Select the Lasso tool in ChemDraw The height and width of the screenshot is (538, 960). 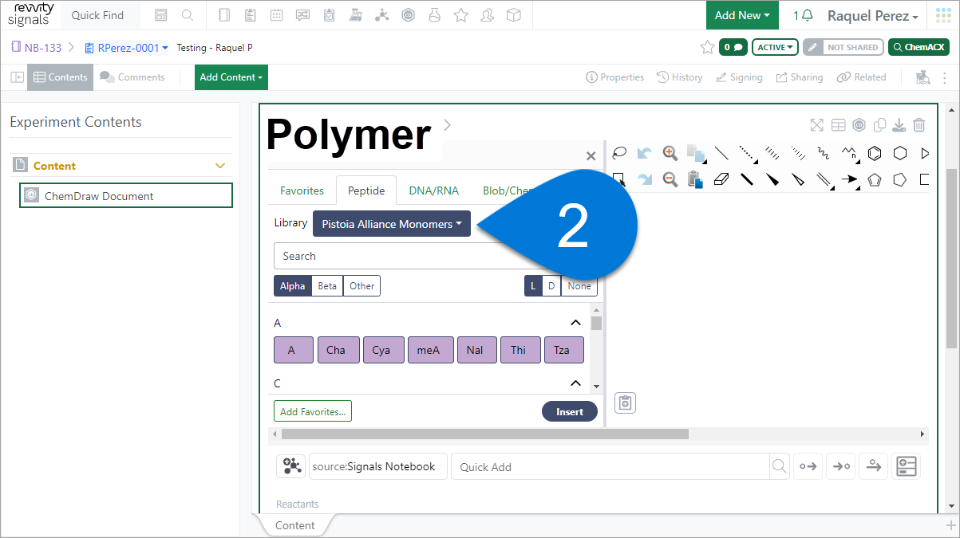[x=619, y=153]
